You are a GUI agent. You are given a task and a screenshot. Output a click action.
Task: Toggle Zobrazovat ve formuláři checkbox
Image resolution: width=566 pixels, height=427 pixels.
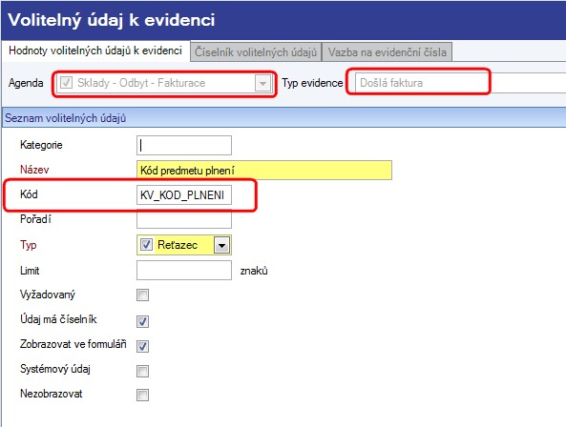[x=142, y=346]
